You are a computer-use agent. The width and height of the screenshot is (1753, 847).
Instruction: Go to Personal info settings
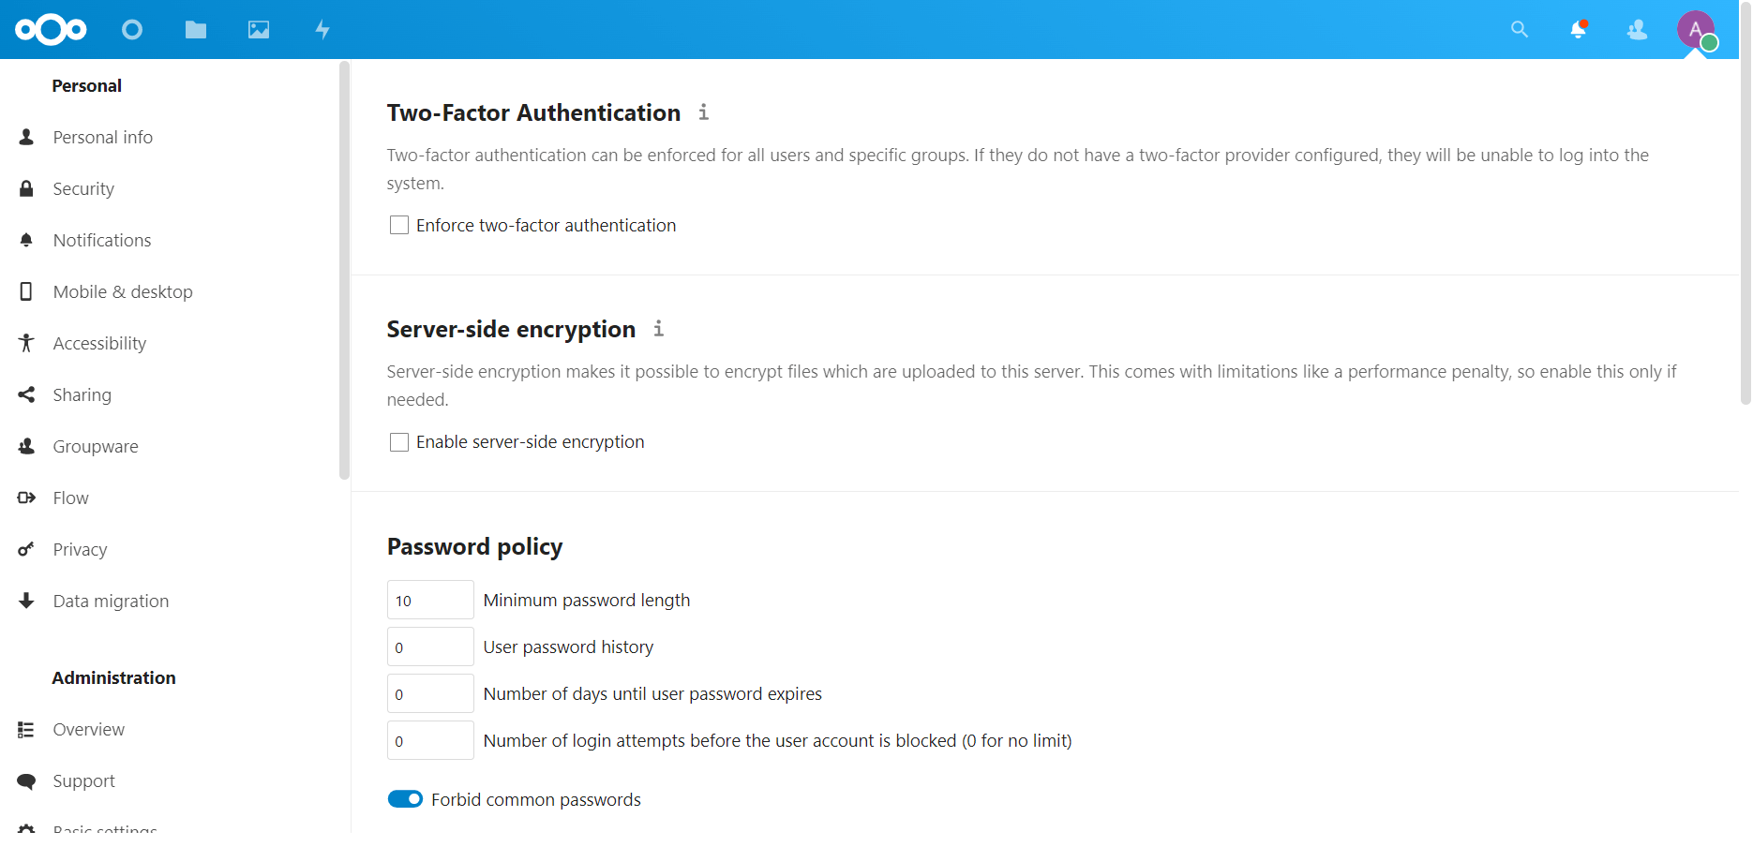[102, 138]
